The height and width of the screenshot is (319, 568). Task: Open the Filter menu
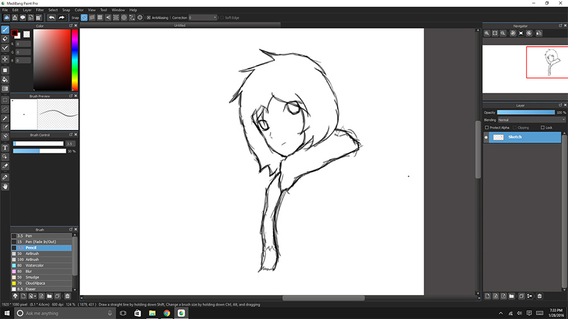click(x=40, y=10)
